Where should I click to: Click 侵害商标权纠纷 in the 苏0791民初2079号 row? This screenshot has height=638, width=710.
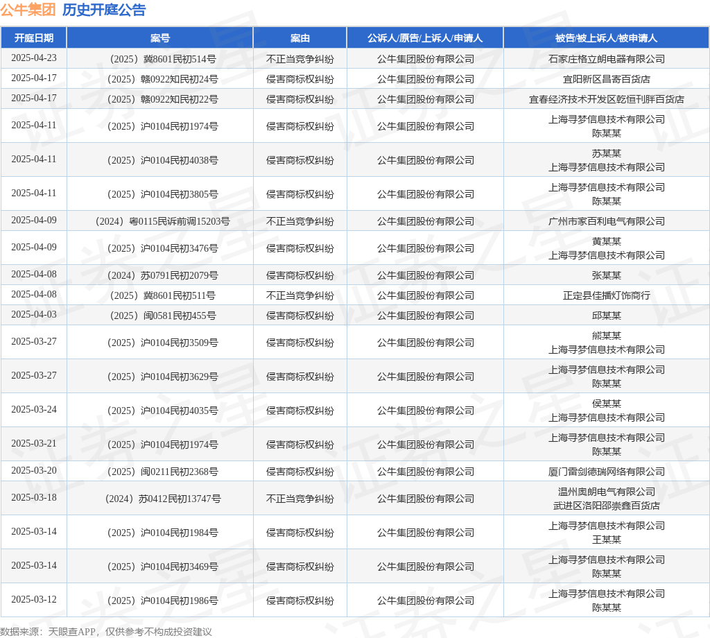(300, 275)
